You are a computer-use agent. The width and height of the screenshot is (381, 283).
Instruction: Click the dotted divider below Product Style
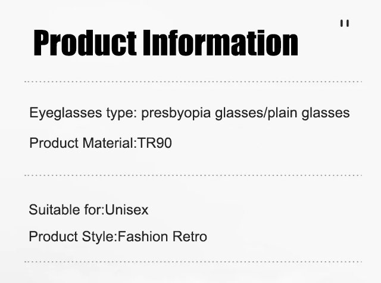point(193,262)
